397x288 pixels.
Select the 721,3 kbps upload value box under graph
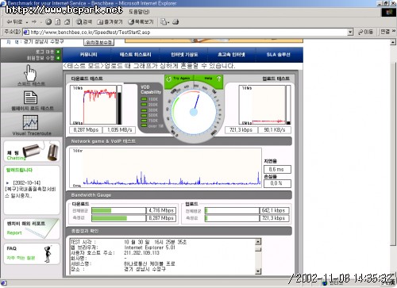pos(241,130)
